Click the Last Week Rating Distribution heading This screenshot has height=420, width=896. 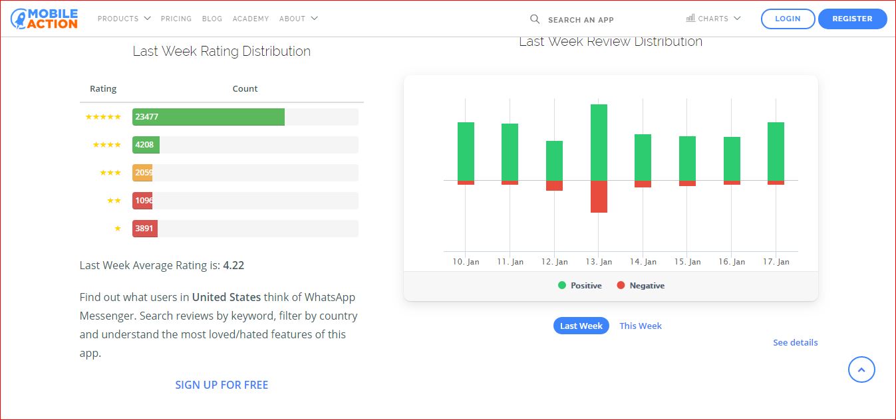coord(222,51)
